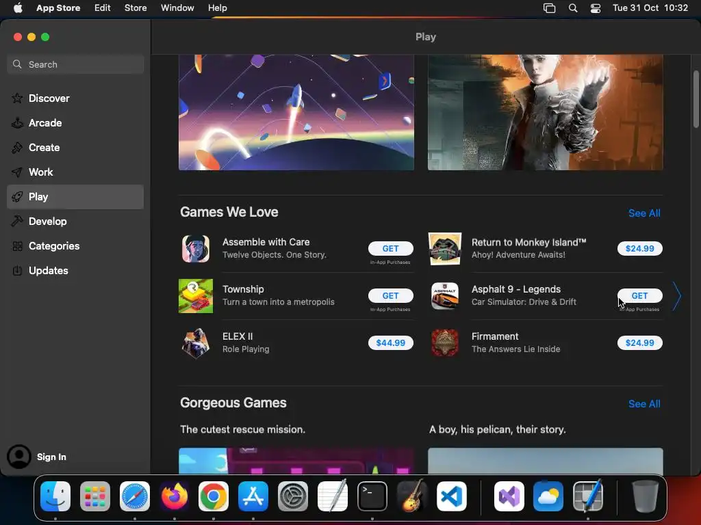The width and height of the screenshot is (701, 525).
Task: Open the Township app icon
Action: (196, 296)
